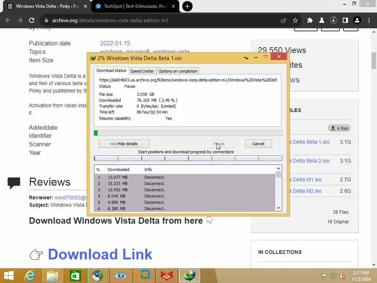Show hidden system tray icons
This screenshot has width=377, height=283.
[316, 276]
